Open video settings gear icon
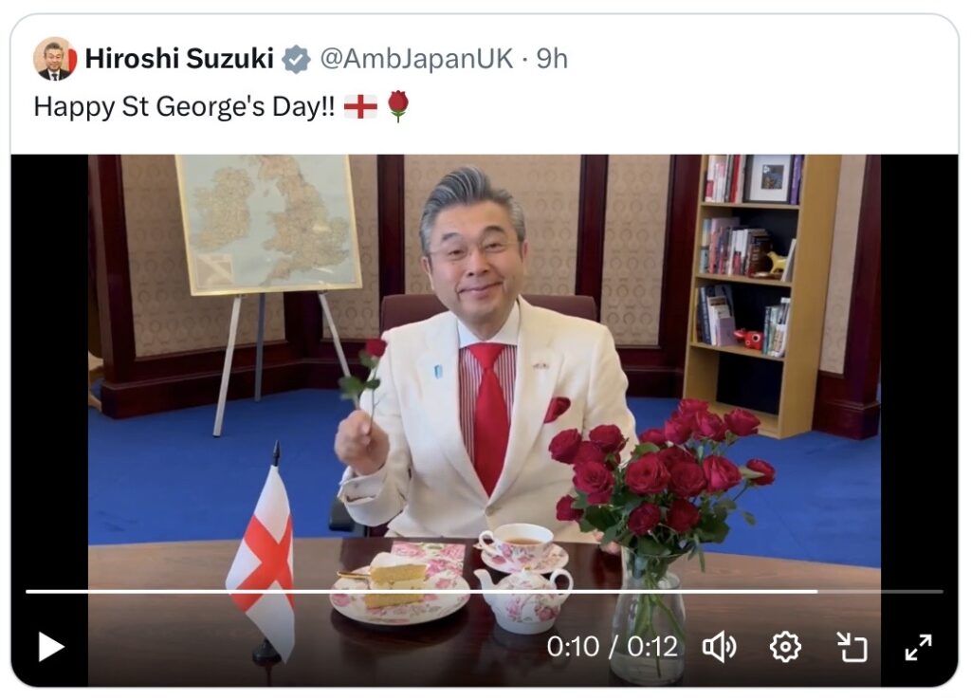 click(x=785, y=647)
